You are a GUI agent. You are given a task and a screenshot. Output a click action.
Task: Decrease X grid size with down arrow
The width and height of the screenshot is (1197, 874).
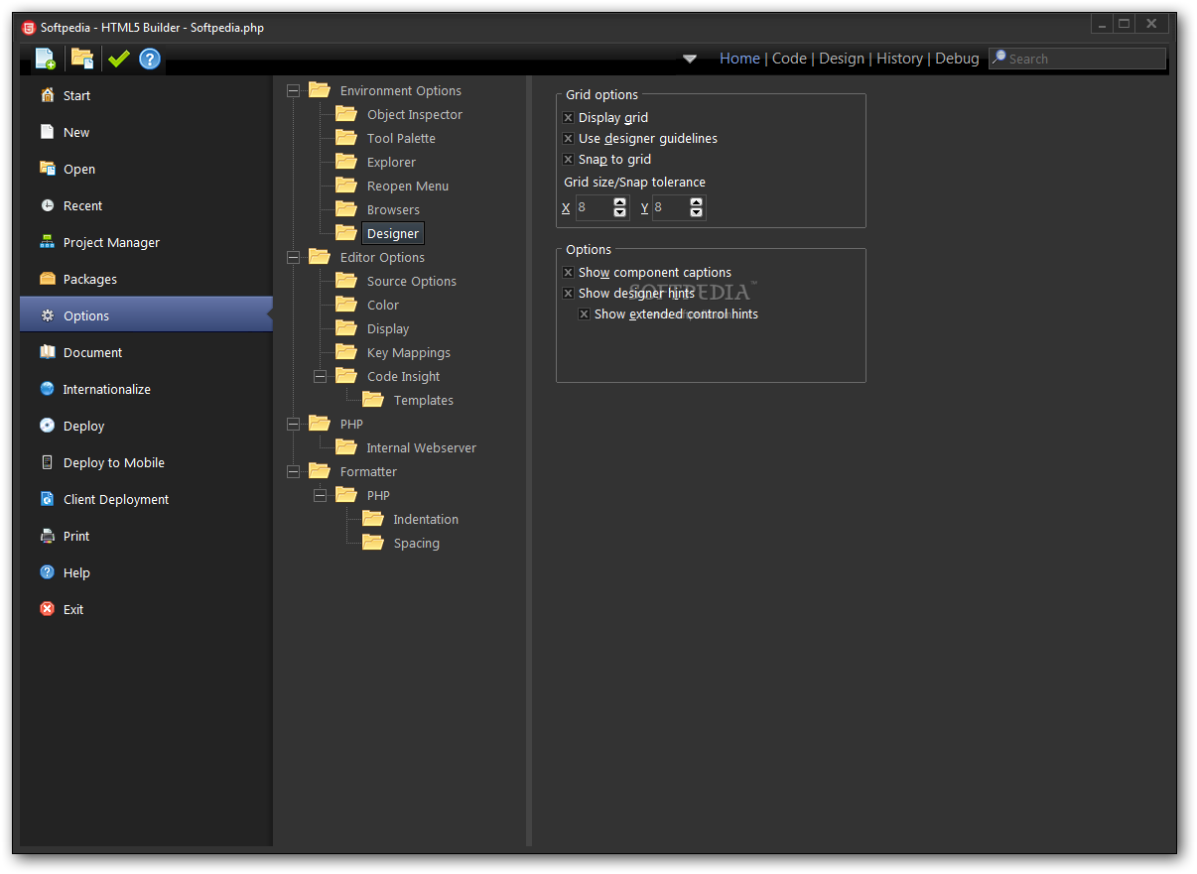click(x=620, y=212)
